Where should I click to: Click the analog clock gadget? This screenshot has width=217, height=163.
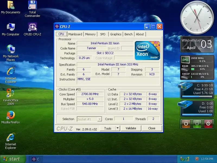coord(197,17)
